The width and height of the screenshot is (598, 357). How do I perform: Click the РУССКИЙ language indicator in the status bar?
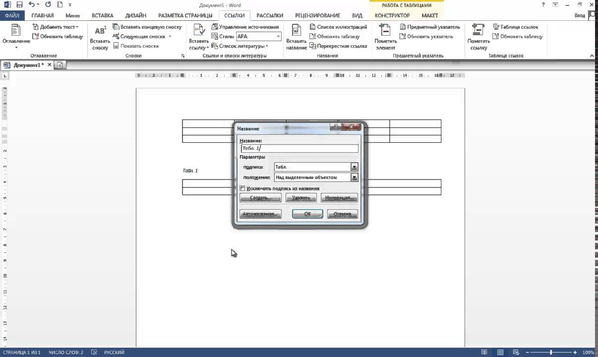[114, 353]
